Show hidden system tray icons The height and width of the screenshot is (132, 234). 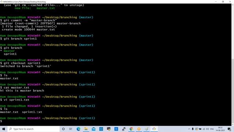[189, 129]
